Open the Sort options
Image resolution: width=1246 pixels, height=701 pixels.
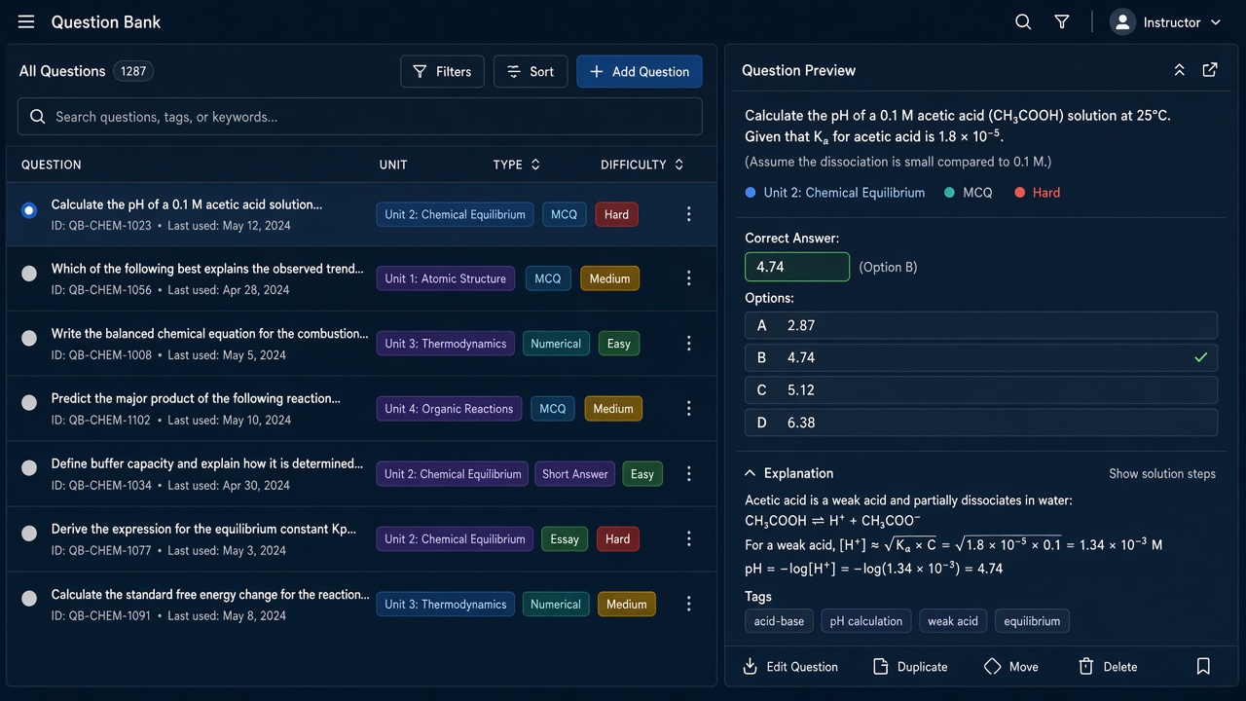point(531,71)
